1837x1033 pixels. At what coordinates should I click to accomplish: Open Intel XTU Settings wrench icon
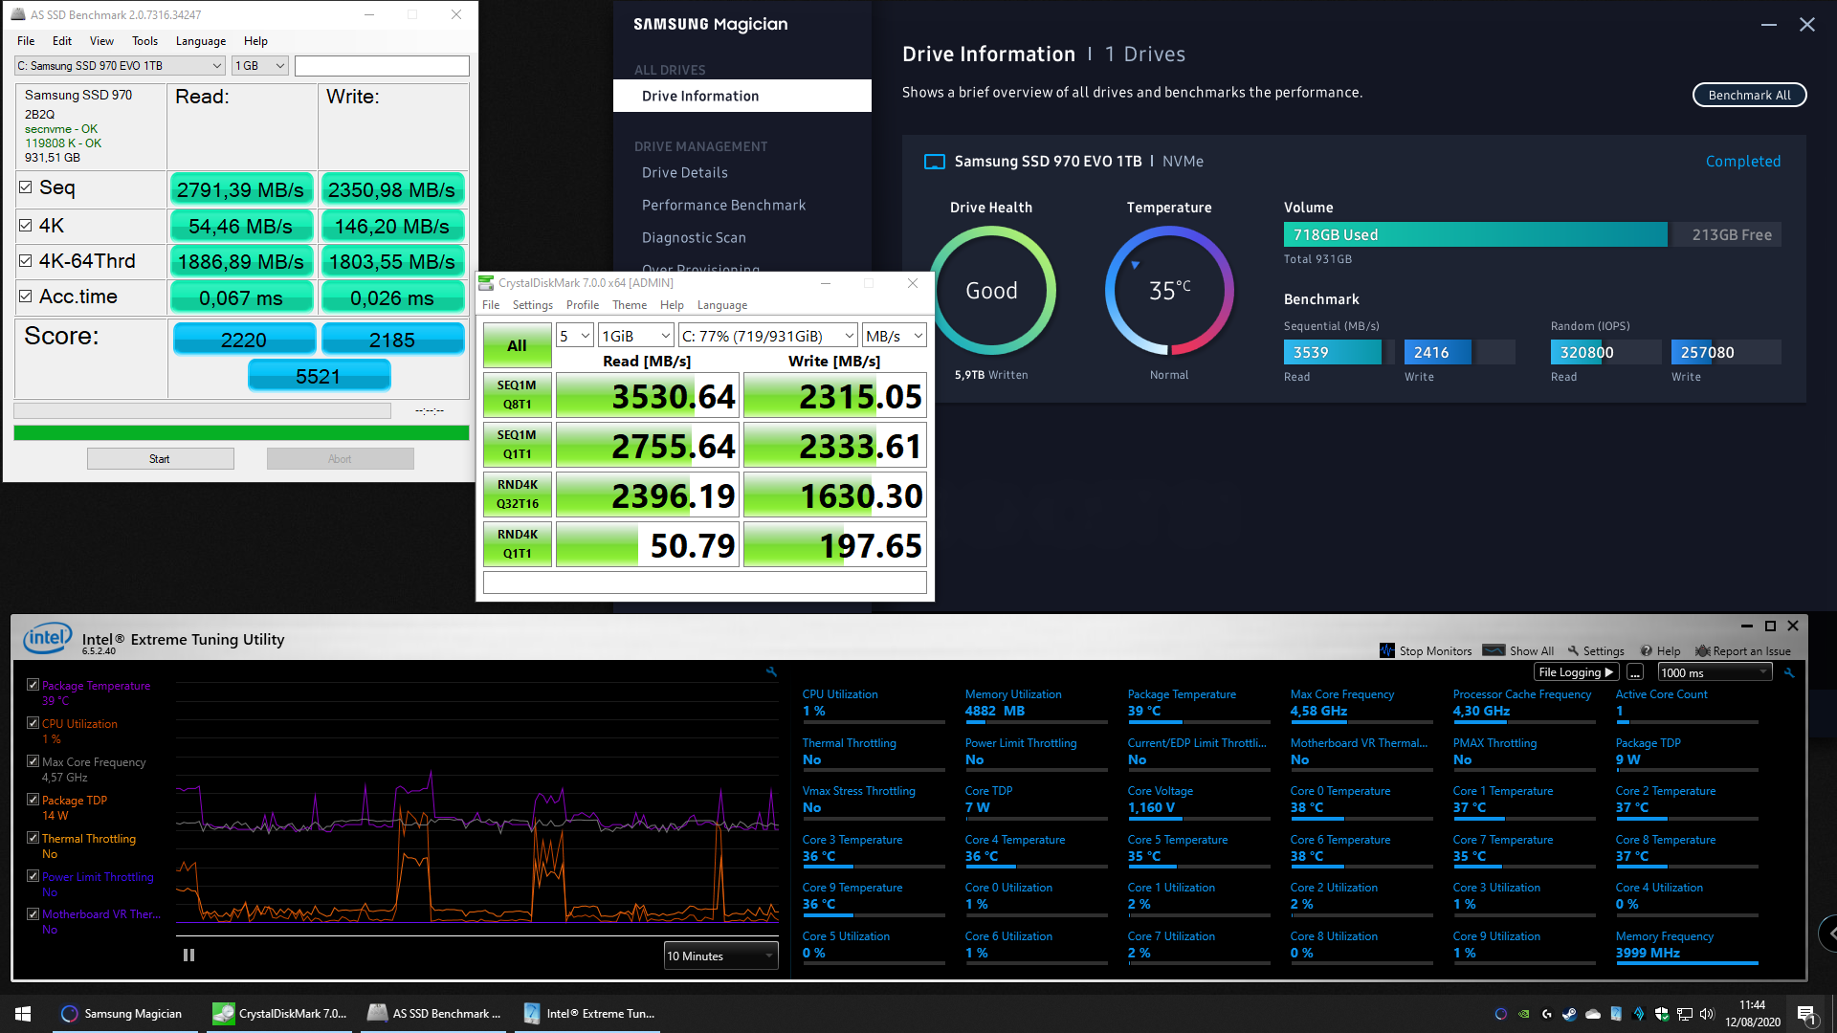click(x=1573, y=650)
